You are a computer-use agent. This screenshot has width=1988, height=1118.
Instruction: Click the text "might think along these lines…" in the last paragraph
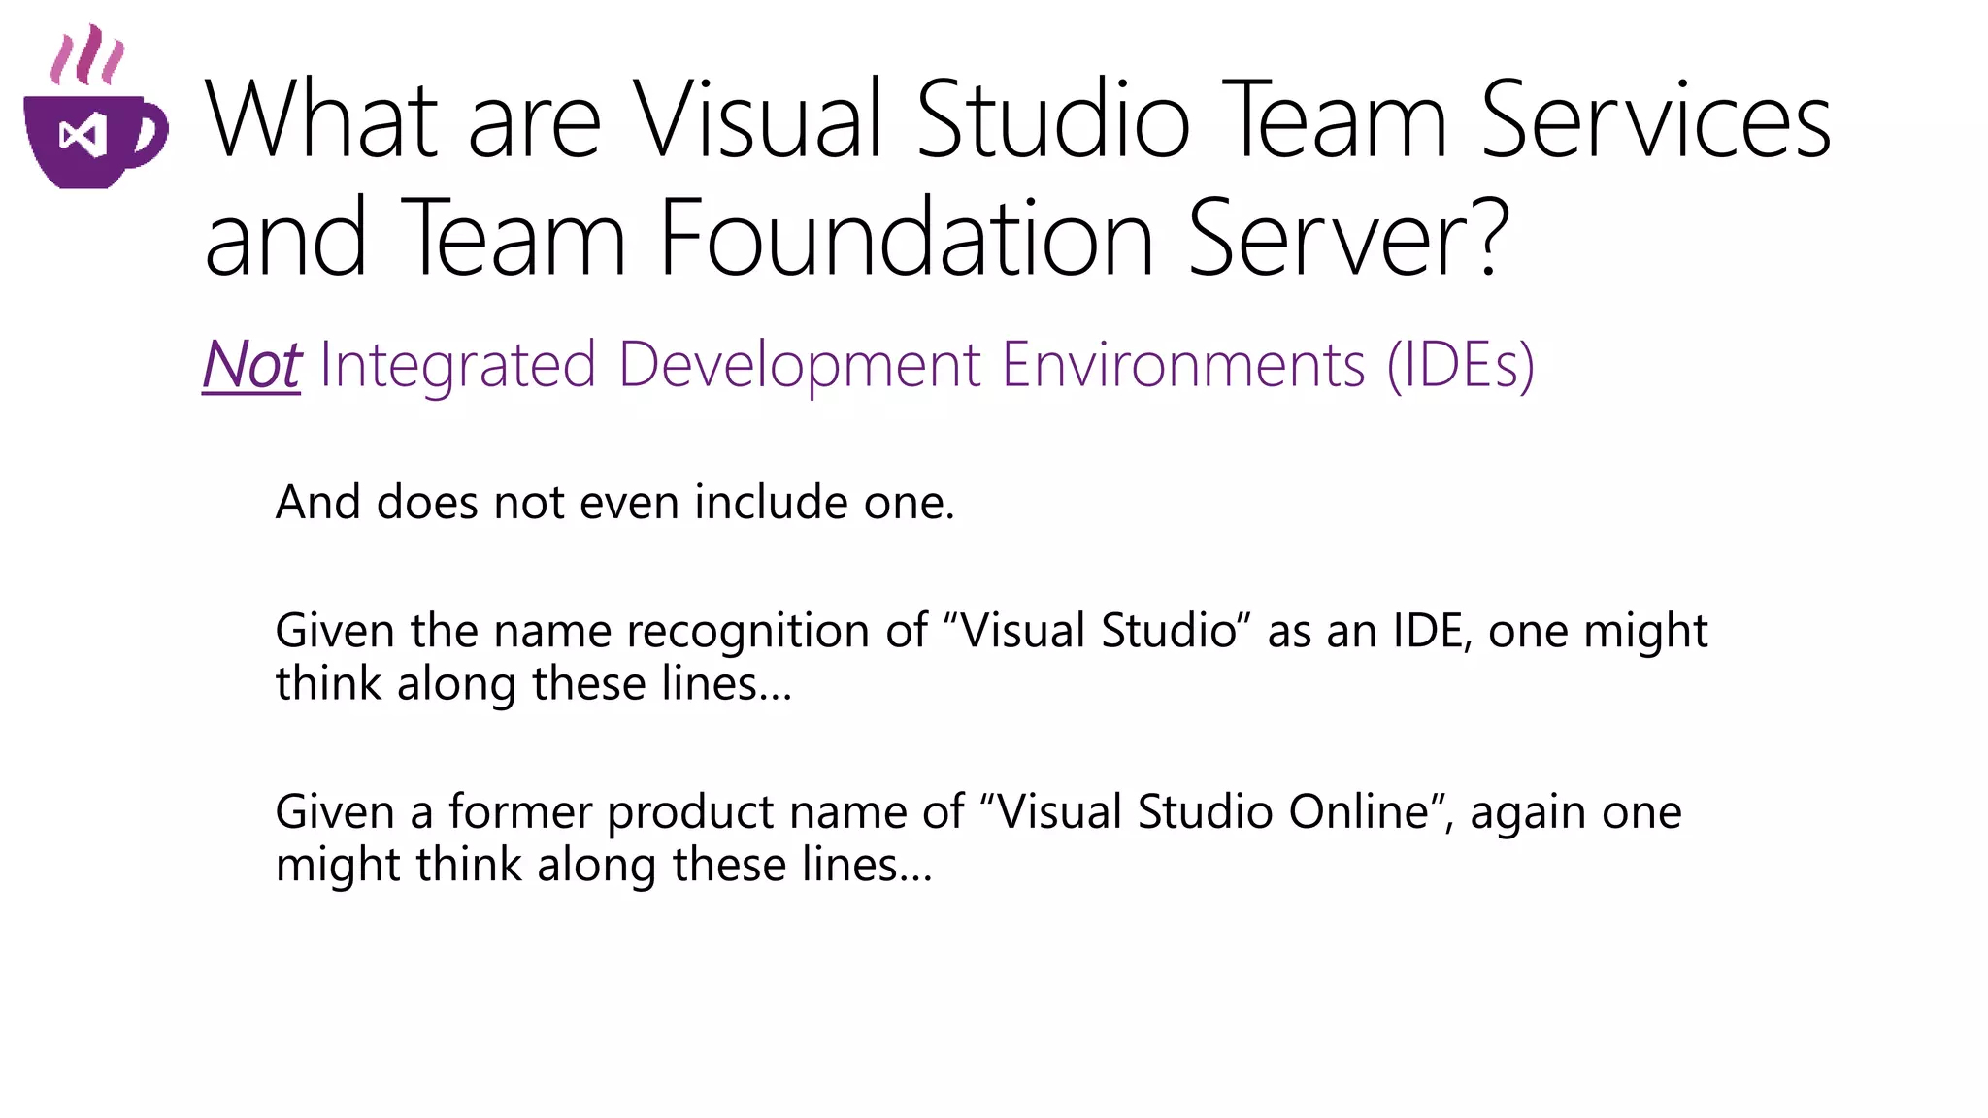[604, 865]
